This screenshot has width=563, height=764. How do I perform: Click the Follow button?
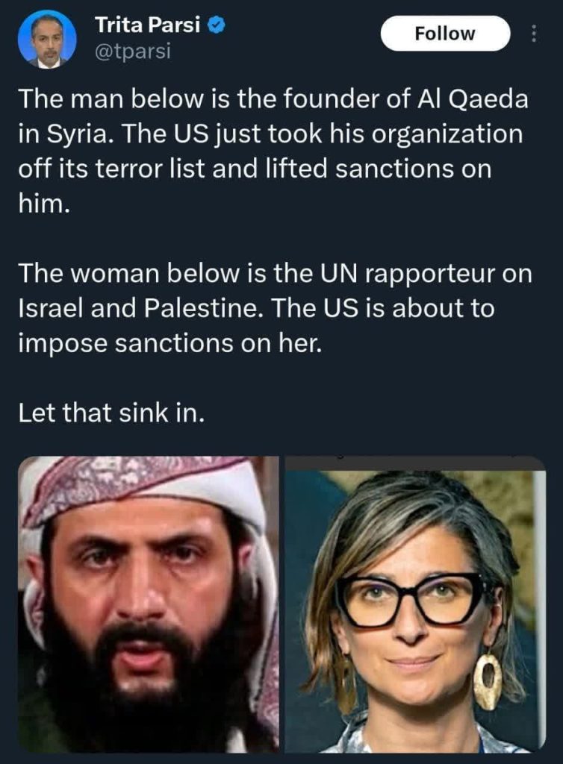[445, 34]
